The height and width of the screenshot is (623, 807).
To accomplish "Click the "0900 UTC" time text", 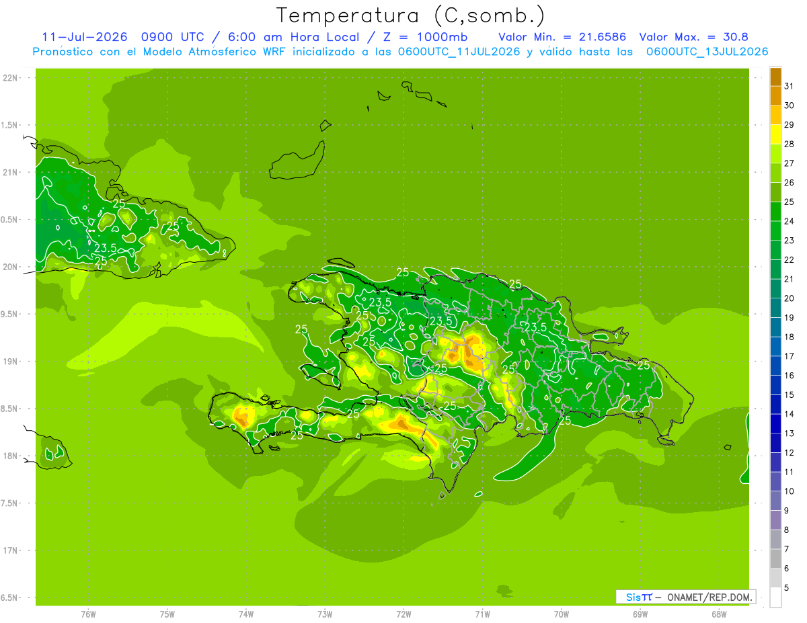I will [172, 37].
